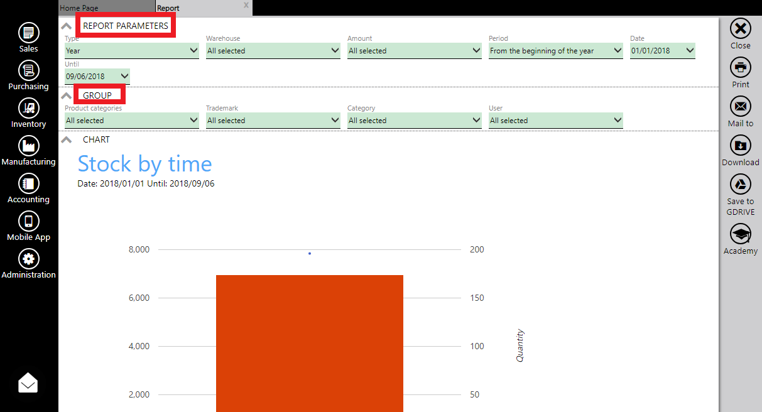This screenshot has width=762, height=412.
Task: Click the Download icon
Action: pyautogui.click(x=741, y=146)
